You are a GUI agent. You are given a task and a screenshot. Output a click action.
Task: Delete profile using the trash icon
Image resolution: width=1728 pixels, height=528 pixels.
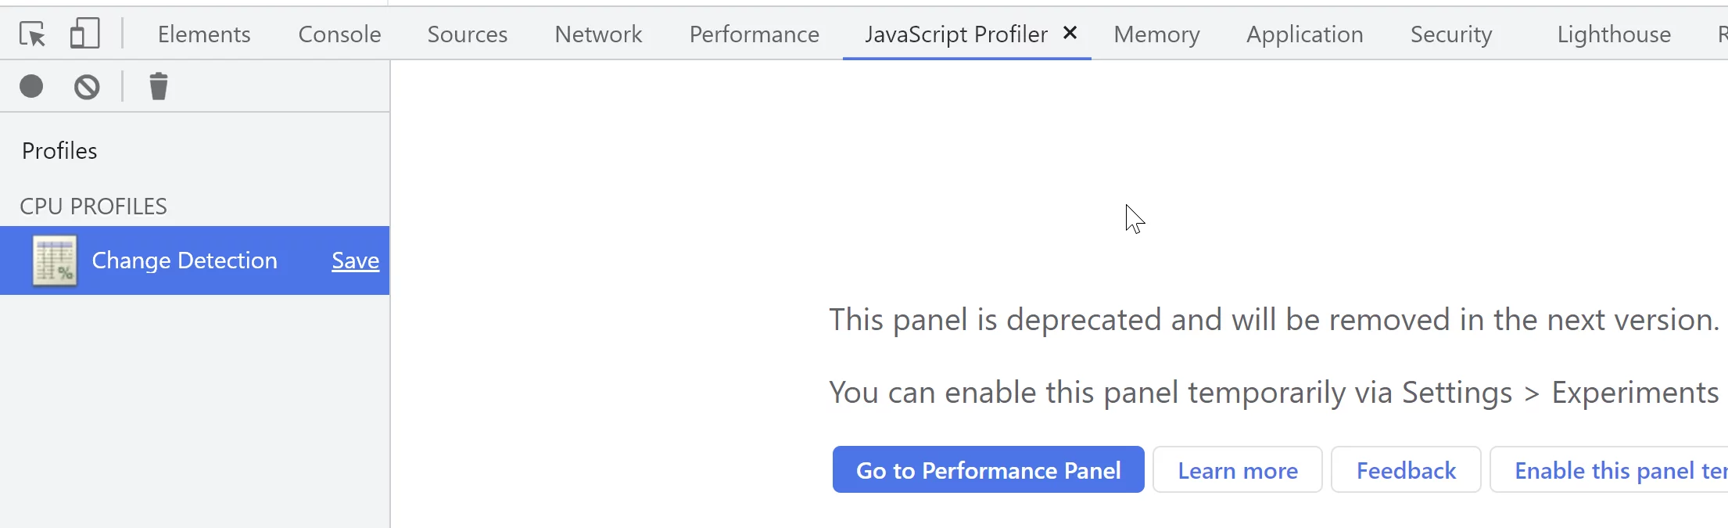point(159,86)
